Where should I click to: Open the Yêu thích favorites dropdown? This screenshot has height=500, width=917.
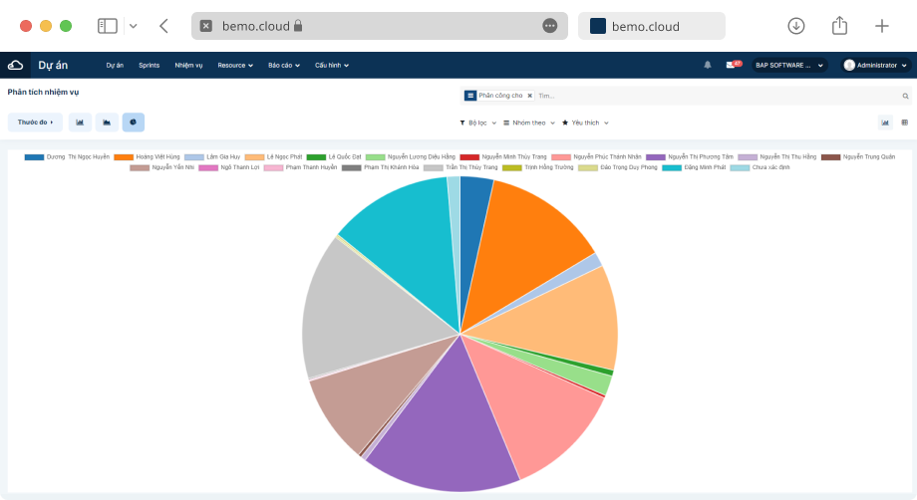pyautogui.click(x=585, y=123)
